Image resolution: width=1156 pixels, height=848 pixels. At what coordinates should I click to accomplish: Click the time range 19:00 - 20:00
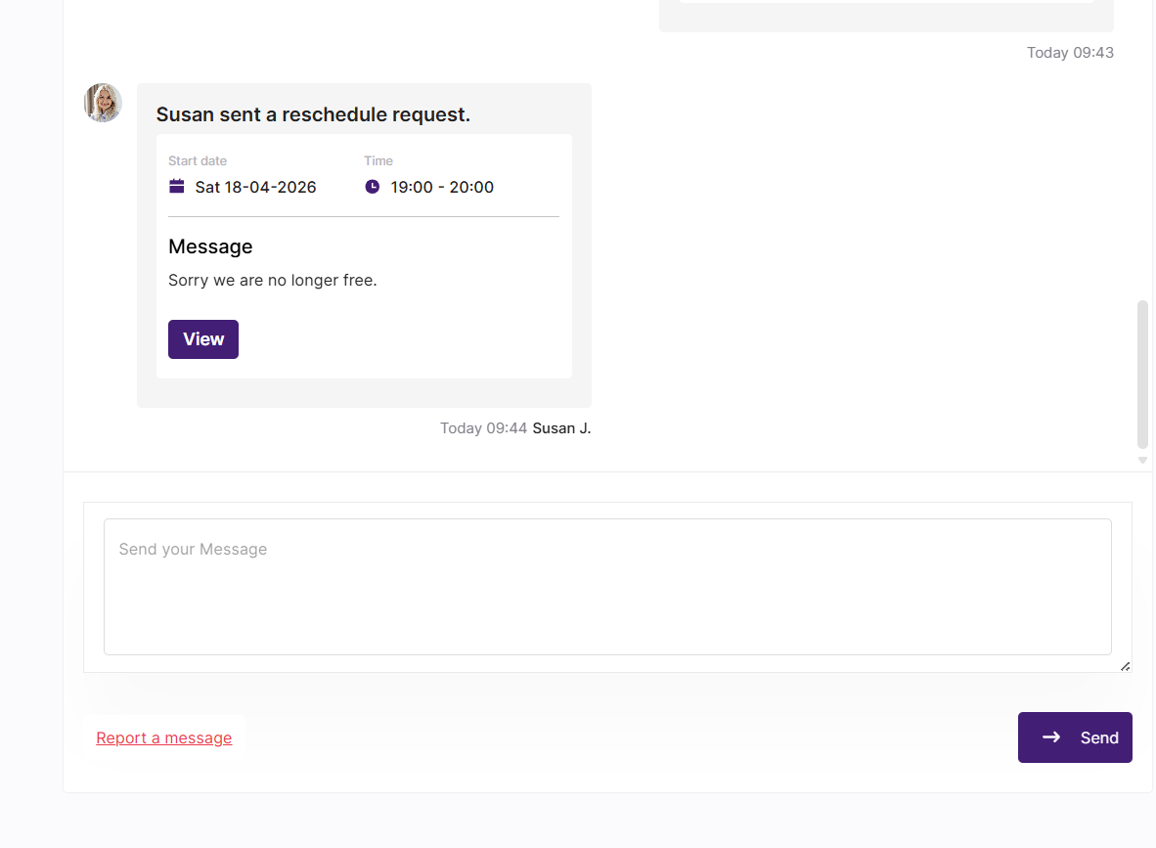[442, 187]
